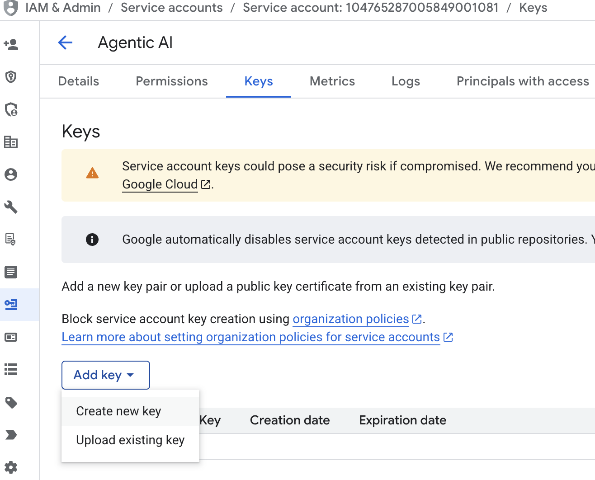Expand the Add key dropdown button
The image size is (595, 480).
(x=105, y=375)
